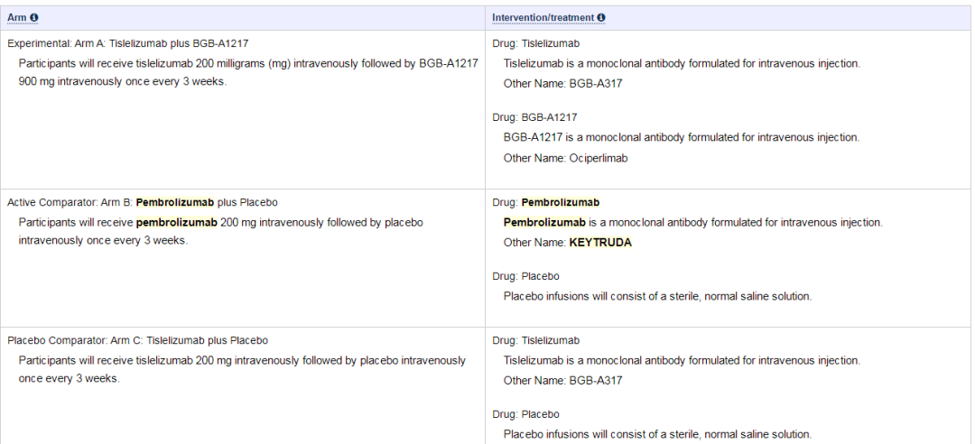975x444 pixels.
Task: Click "Drug: Placebo" in the Arm C row
Action: tap(526, 414)
